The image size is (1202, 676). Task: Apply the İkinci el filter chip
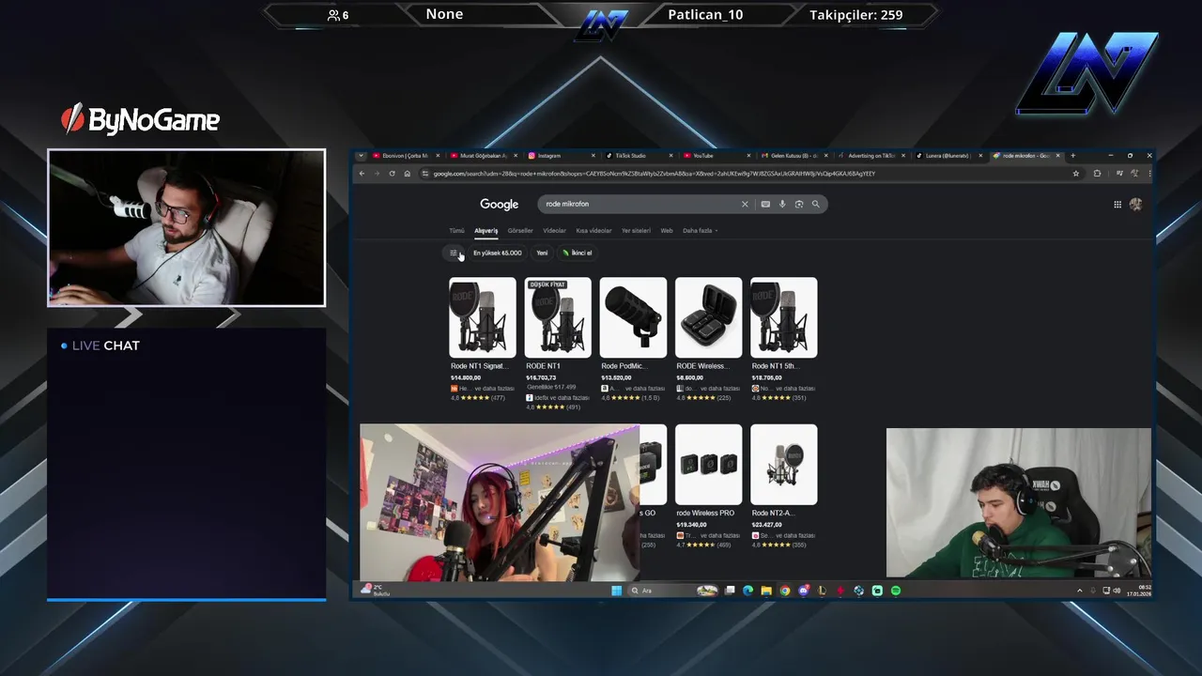coord(578,253)
